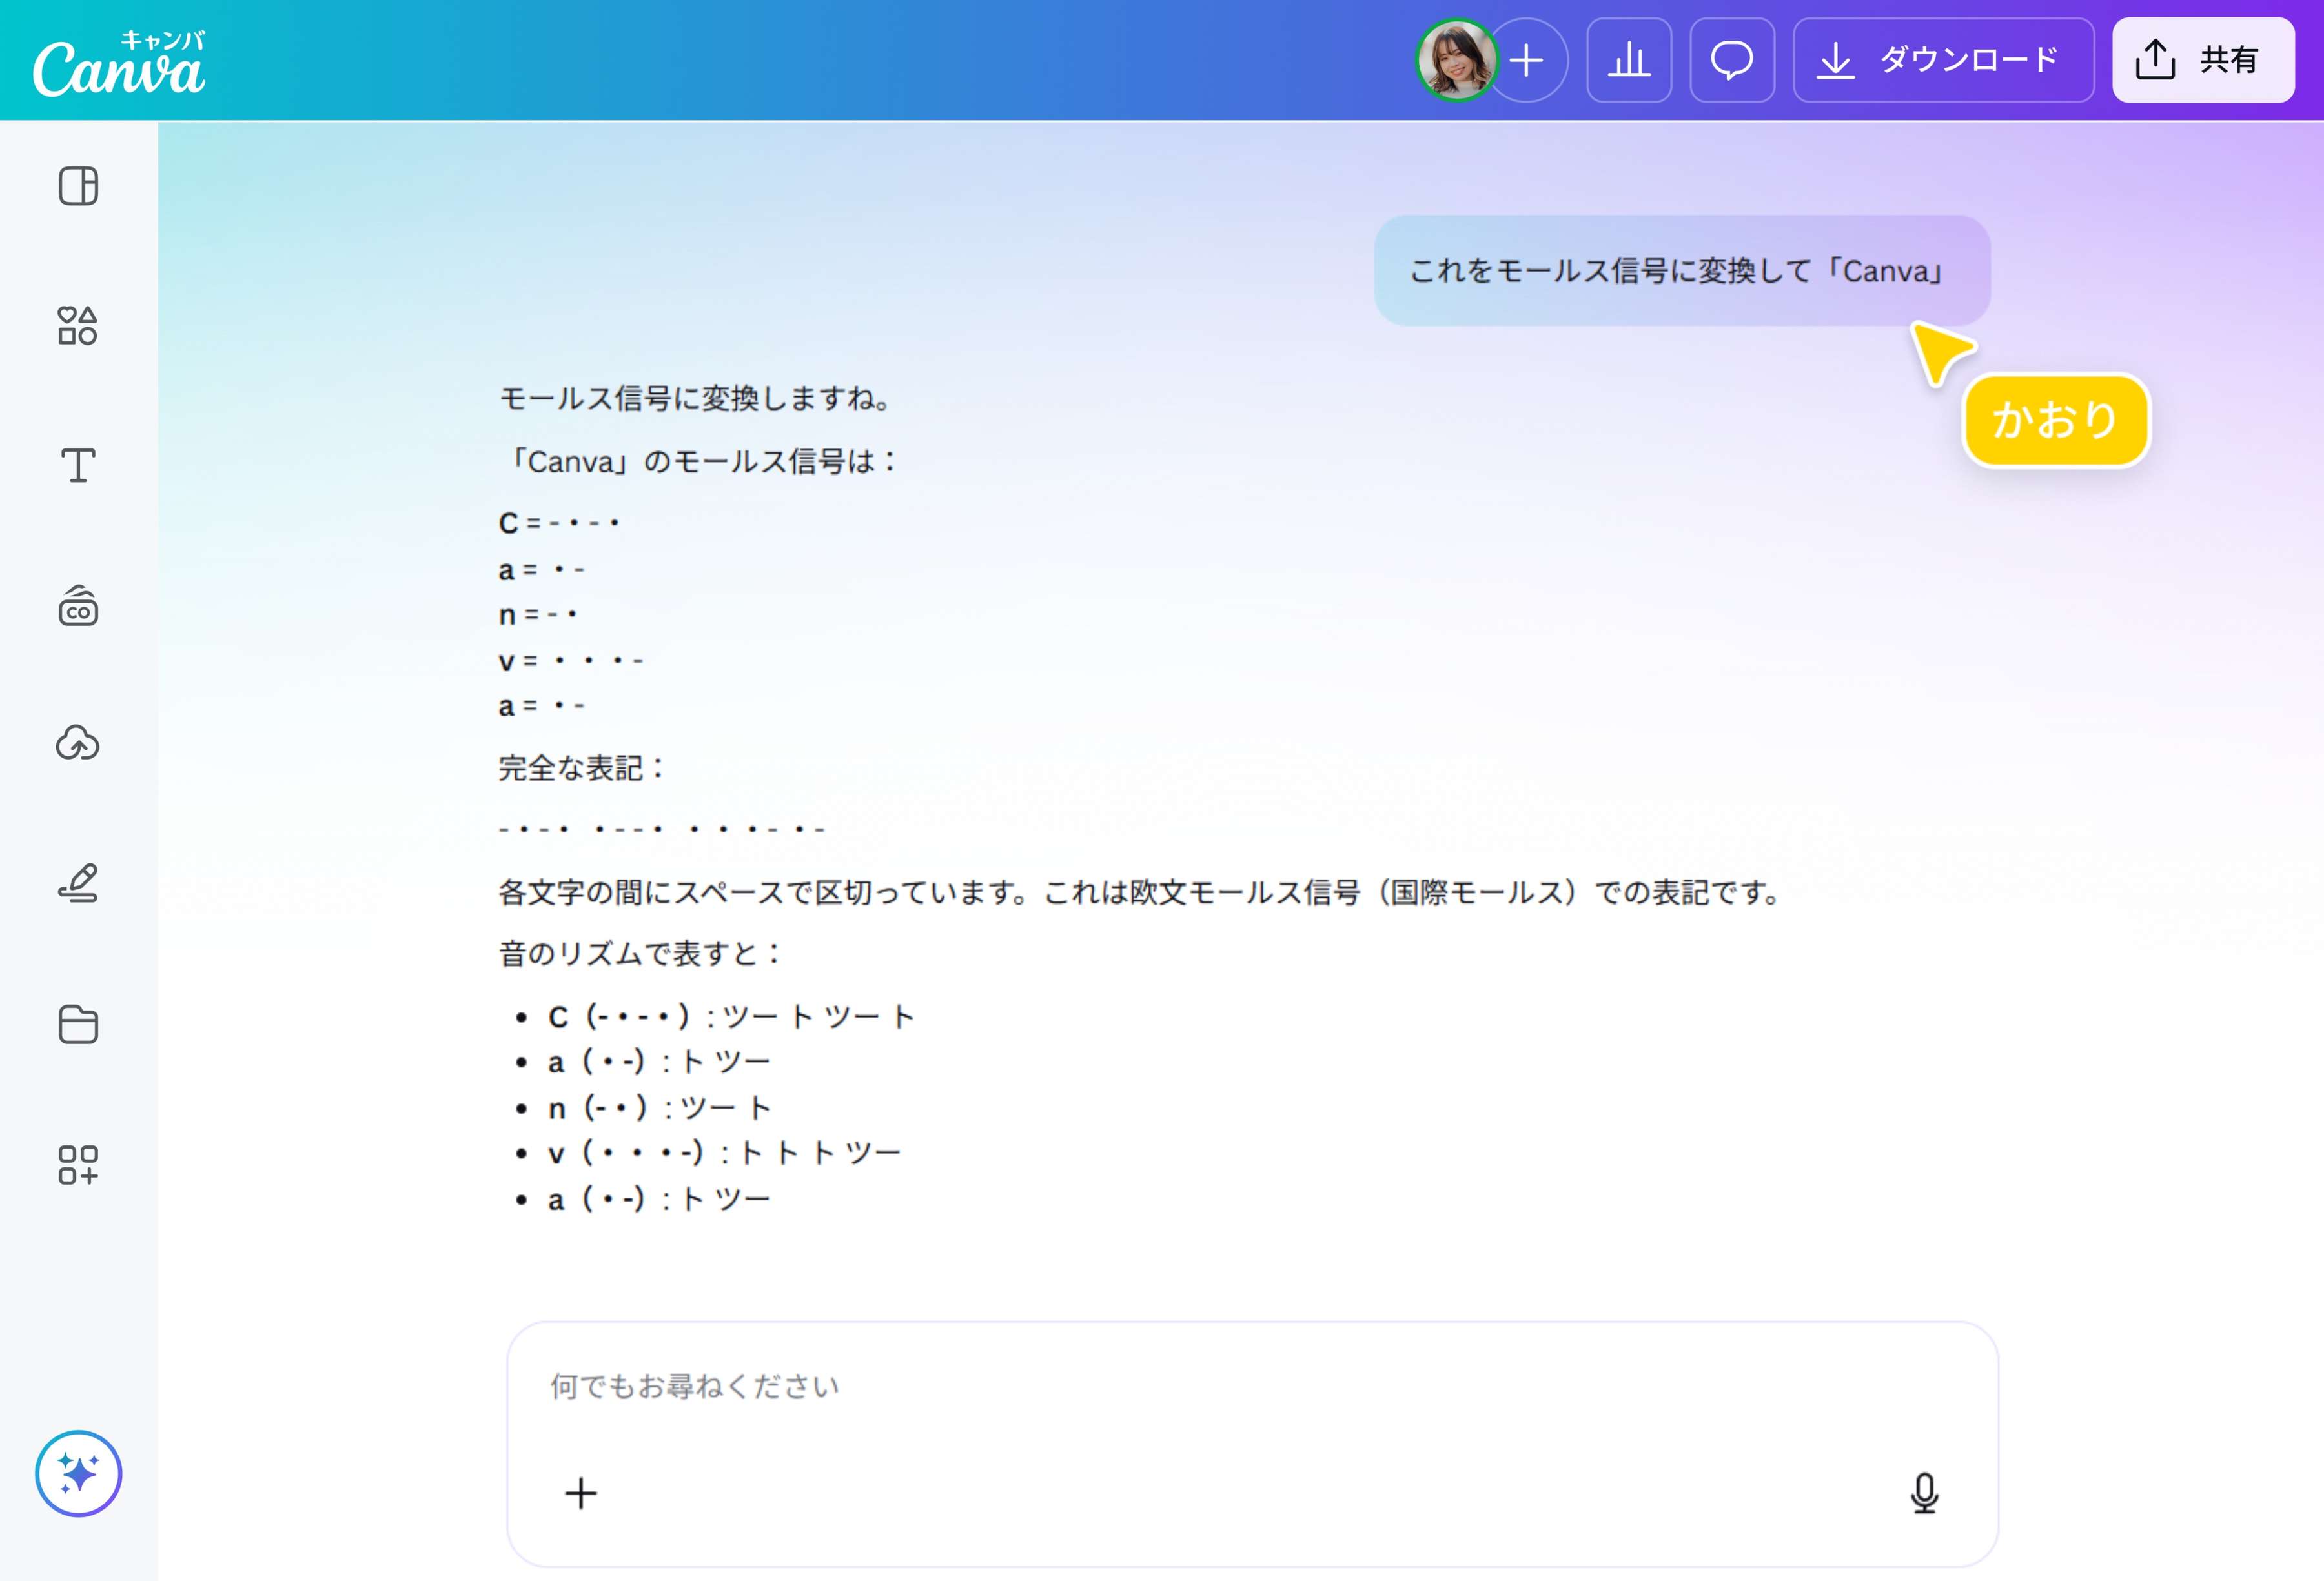The height and width of the screenshot is (1581, 2324).
Task: Click the ダウンロード download button
Action: [x=1943, y=60]
